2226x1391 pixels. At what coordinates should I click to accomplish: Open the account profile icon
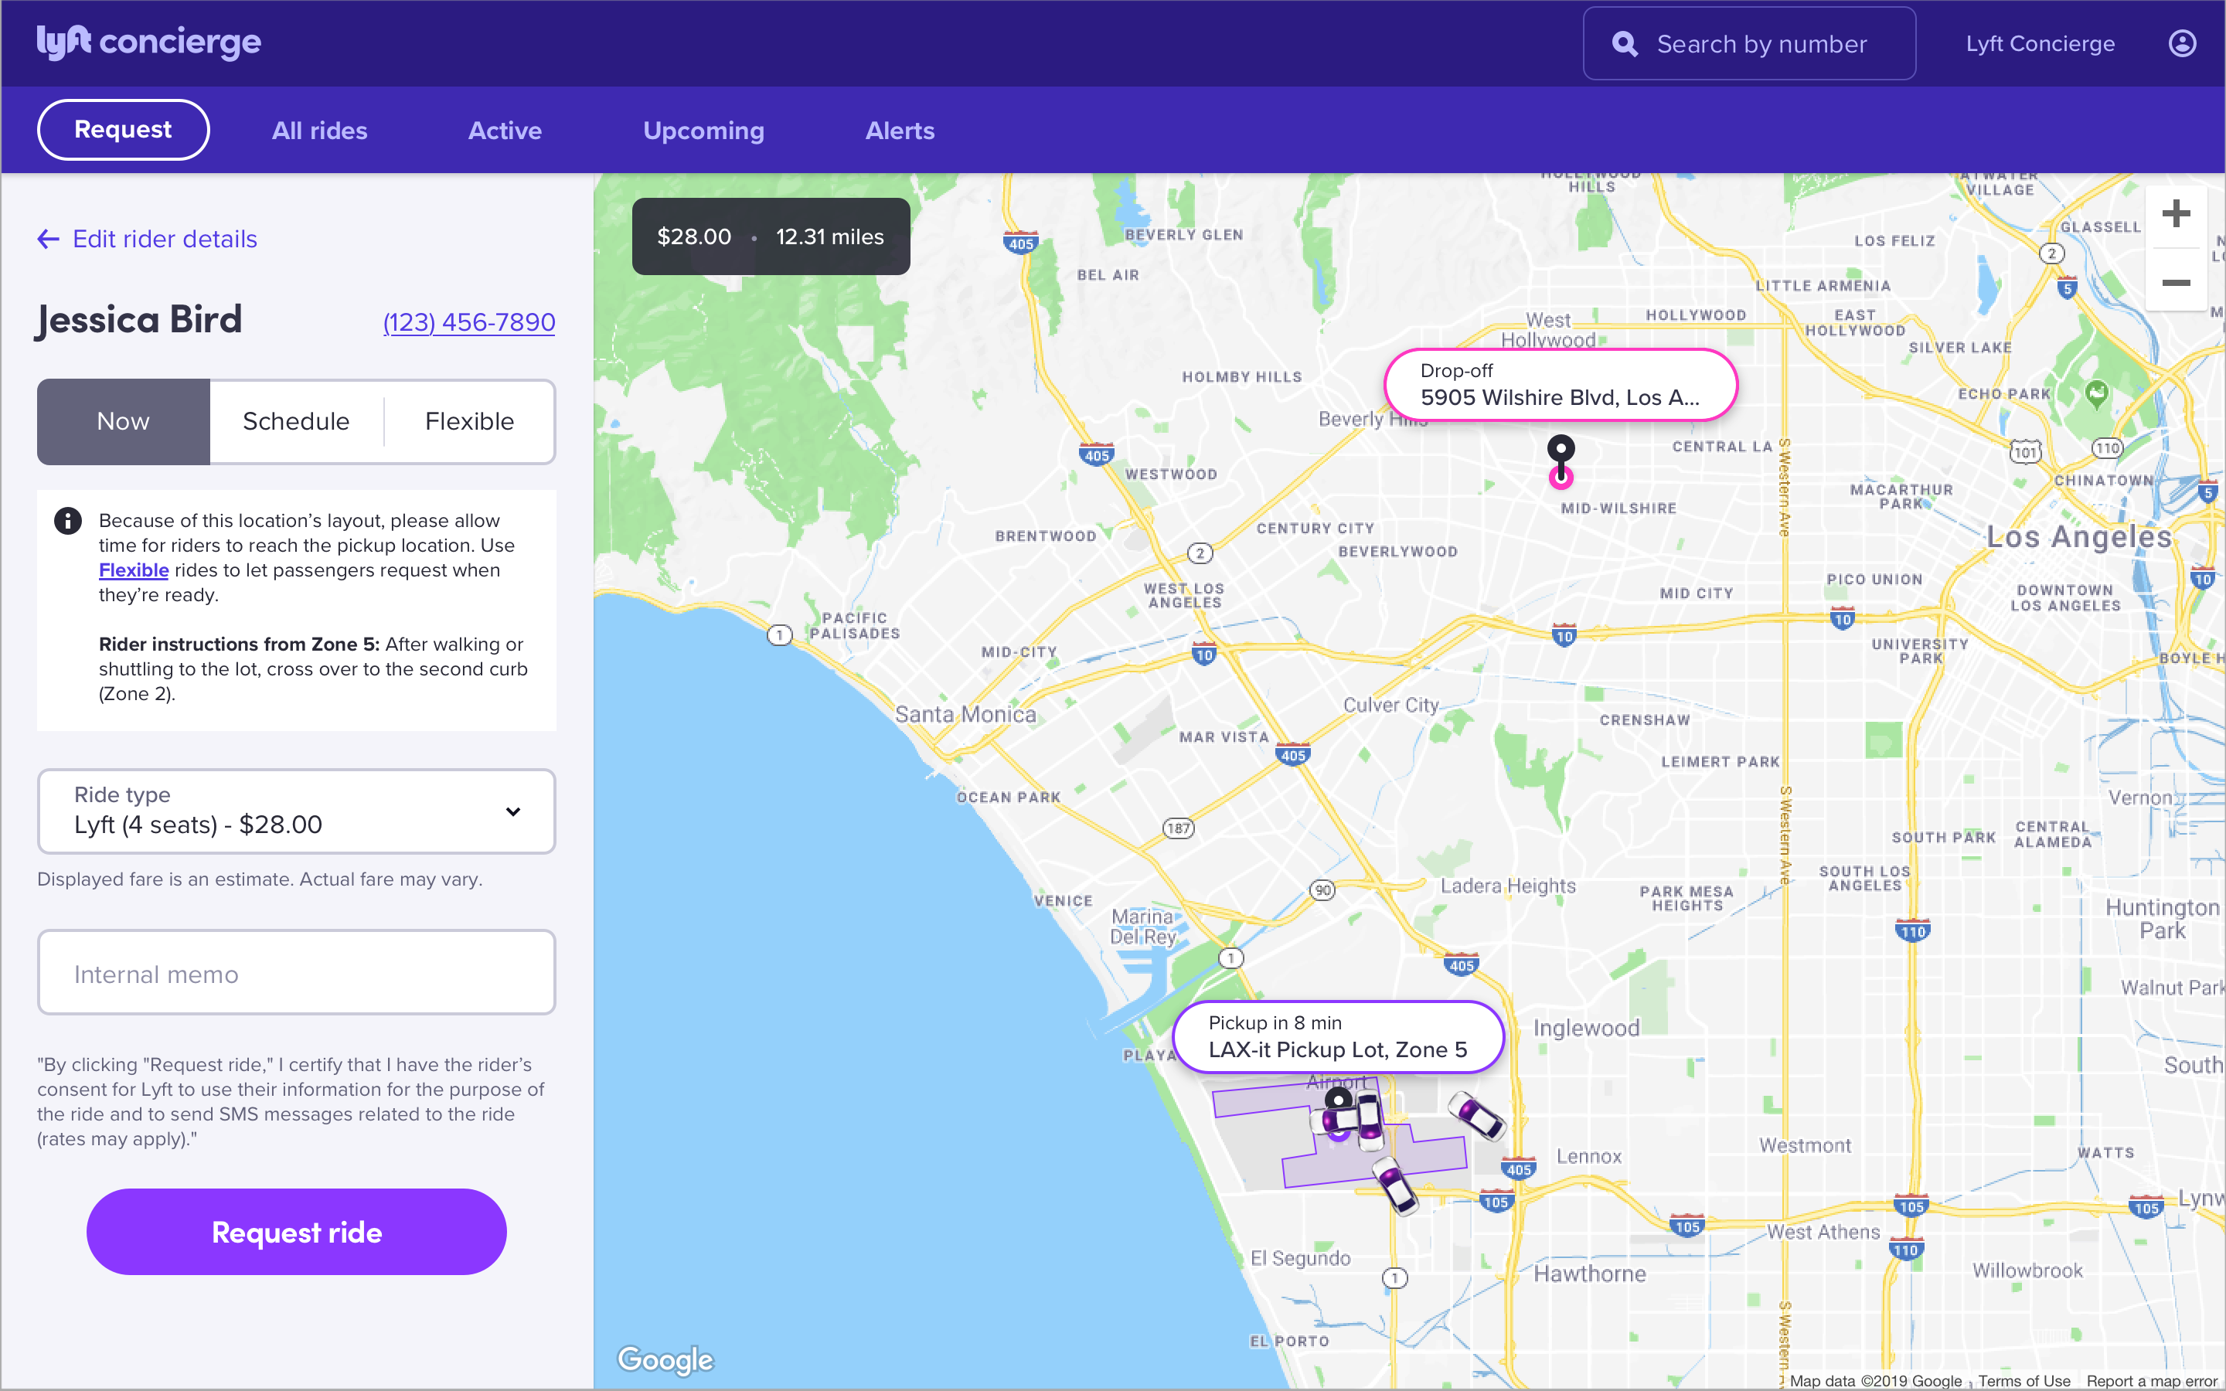(2183, 43)
